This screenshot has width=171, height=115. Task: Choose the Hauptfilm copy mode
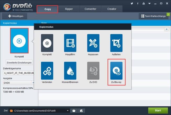[70, 43]
